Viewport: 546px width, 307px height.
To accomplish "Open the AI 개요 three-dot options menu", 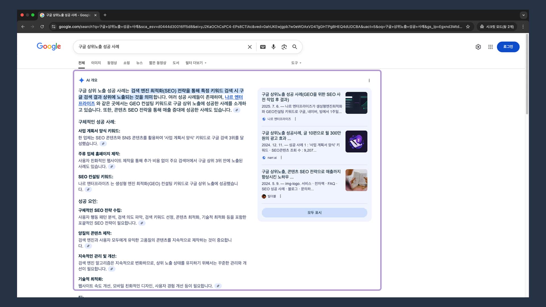I will tap(369, 80).
